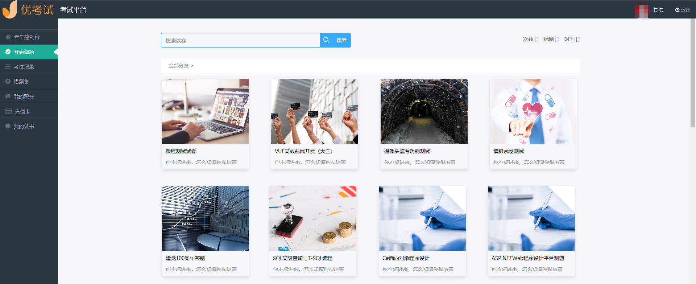Click the title ASP.NETWeb程序设计平台测速
The height and width of the screenshot is (284, 696).
pos(528,258)
